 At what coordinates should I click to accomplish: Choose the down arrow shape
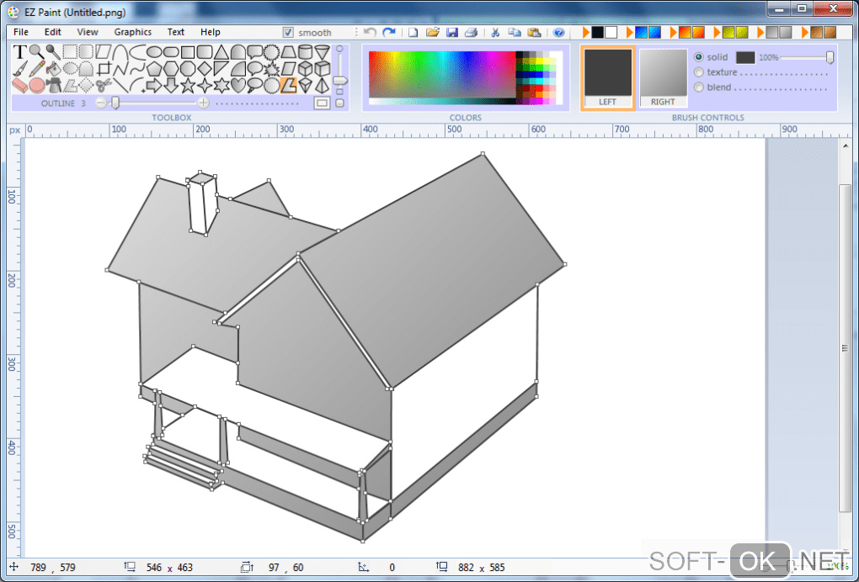coord(171,85)
